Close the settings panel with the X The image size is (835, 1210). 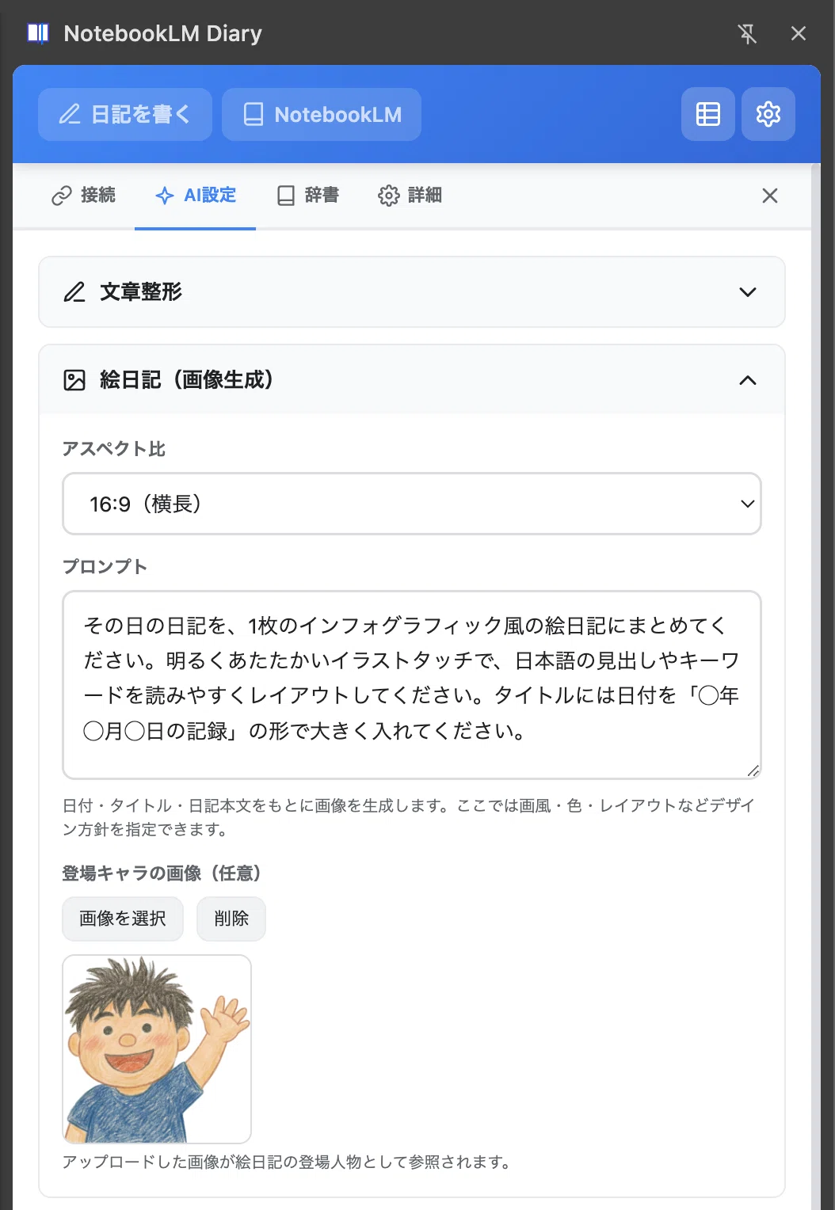tap(770, 196)
